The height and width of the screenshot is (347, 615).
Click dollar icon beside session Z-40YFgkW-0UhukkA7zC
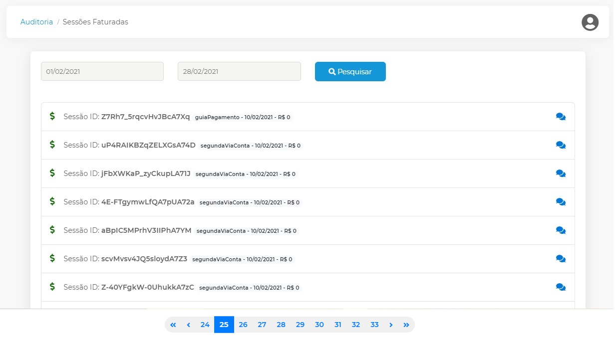click(52, 287)
